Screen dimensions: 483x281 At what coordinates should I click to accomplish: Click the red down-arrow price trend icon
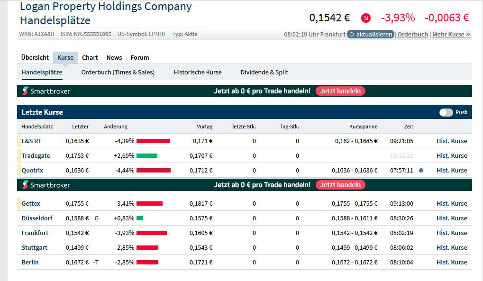365,18
